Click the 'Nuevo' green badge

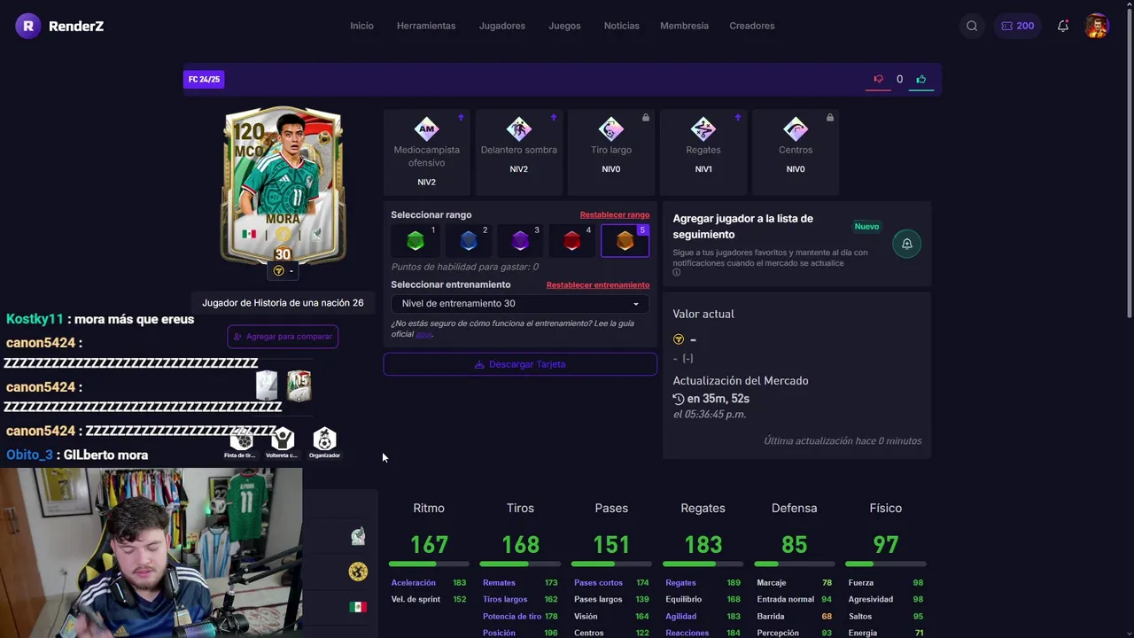pyautogui.click(x=866, y=226)
